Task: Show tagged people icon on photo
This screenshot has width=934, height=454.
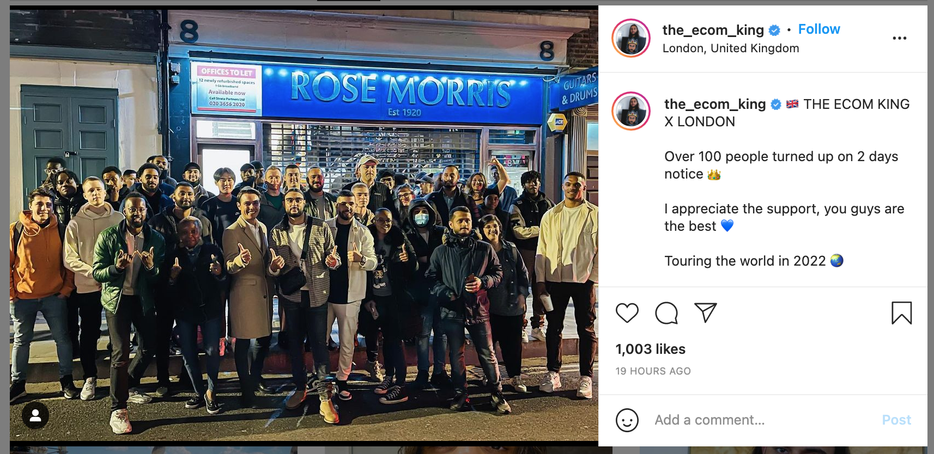Action: pyautogui.click(x=35, y=415)
